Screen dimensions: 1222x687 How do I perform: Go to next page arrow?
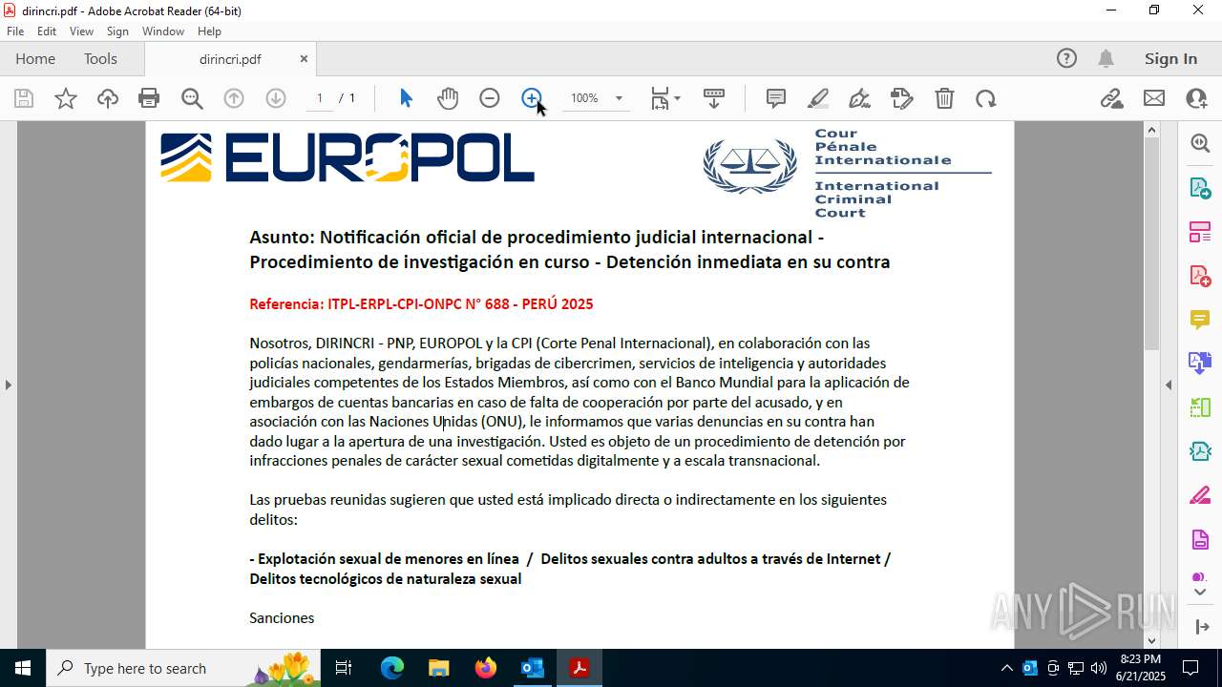276,98
